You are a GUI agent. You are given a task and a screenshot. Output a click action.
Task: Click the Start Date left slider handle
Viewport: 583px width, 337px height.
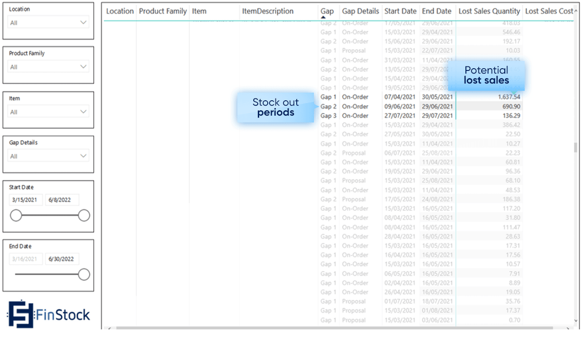coord(16,215)
